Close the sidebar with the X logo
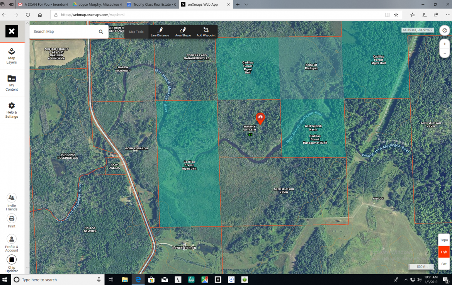 click(x=12, y=31)
